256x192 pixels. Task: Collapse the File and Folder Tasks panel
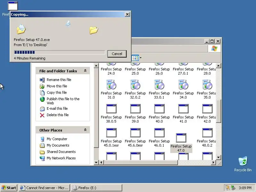click(x=85, y=71)
